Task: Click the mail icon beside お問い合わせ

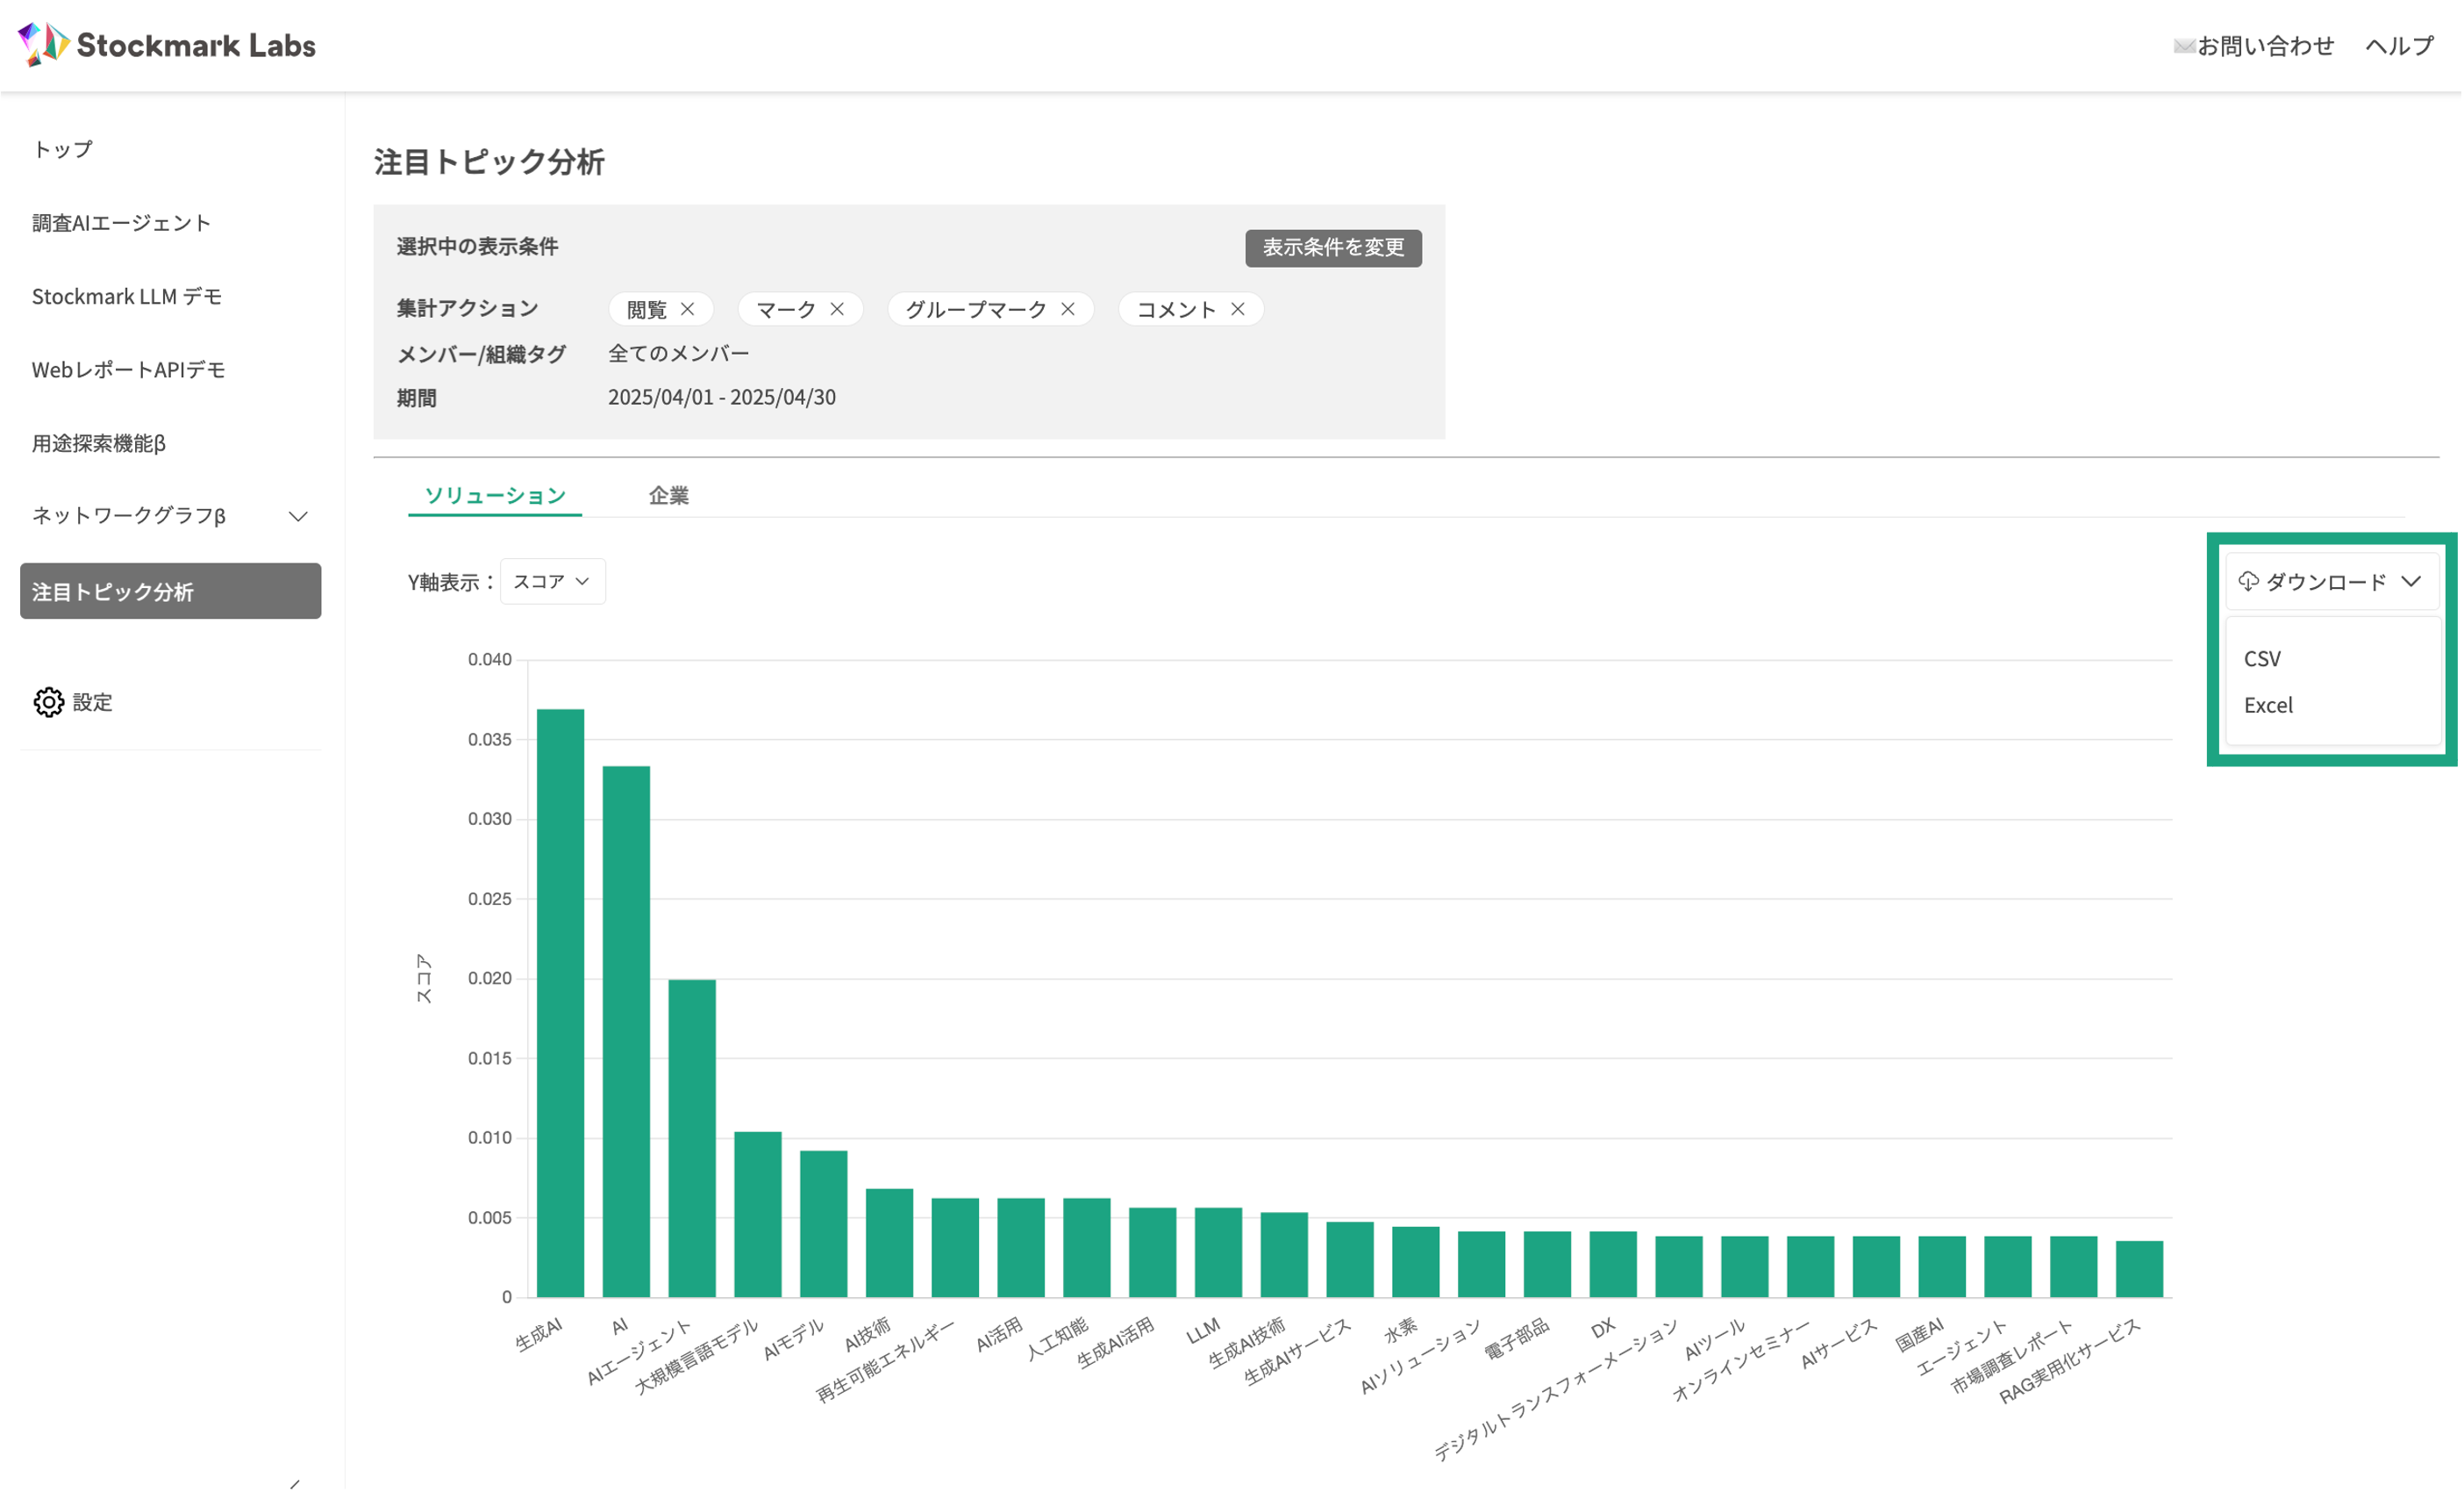Action: click(x=2186, y=46)
